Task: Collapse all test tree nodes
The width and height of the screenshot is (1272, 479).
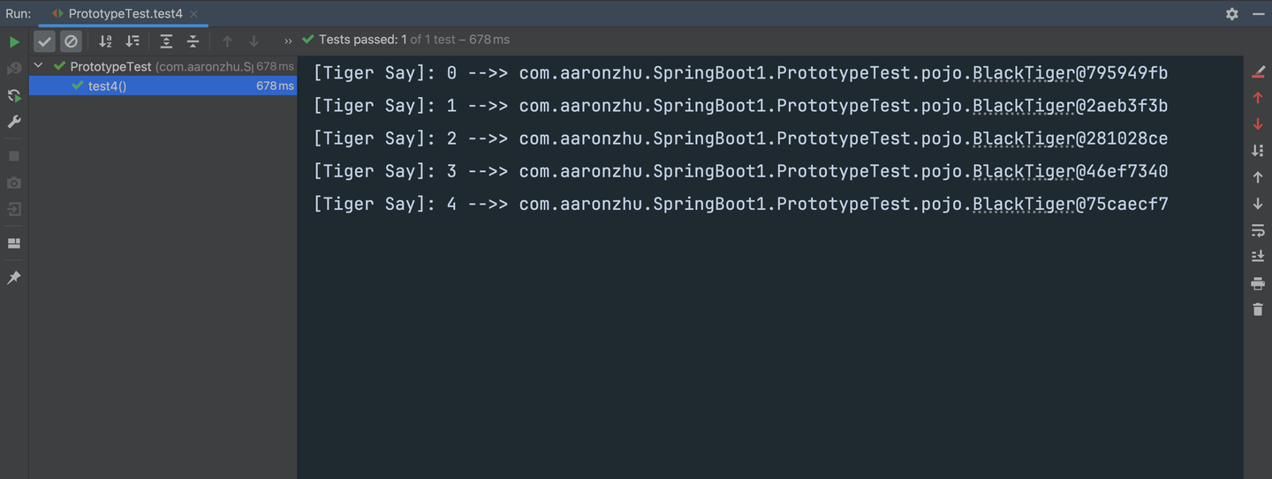Action: (x=193, y=41)
